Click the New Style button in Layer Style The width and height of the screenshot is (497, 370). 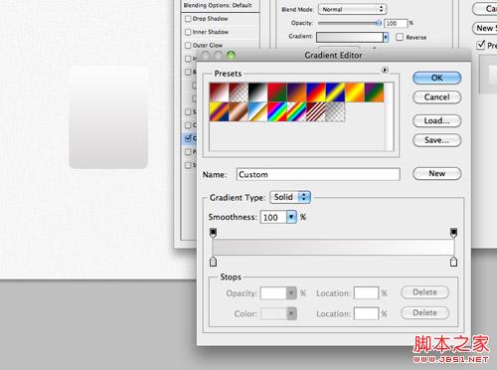485,28
